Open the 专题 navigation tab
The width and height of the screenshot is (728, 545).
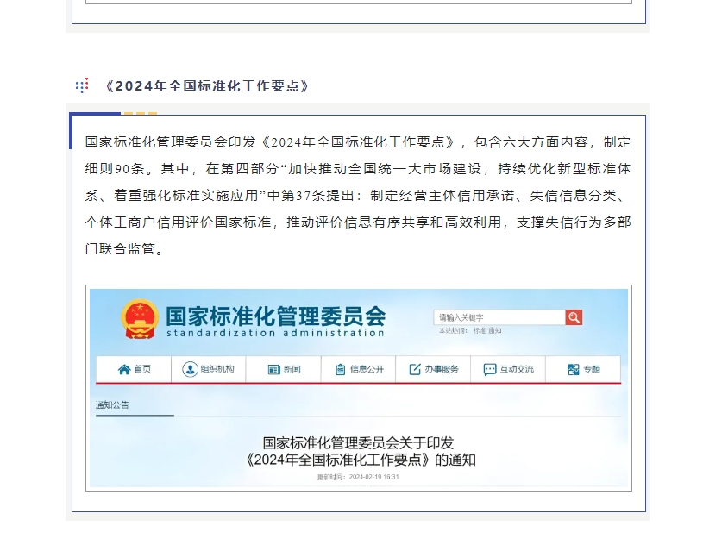(x=583, y=370)
